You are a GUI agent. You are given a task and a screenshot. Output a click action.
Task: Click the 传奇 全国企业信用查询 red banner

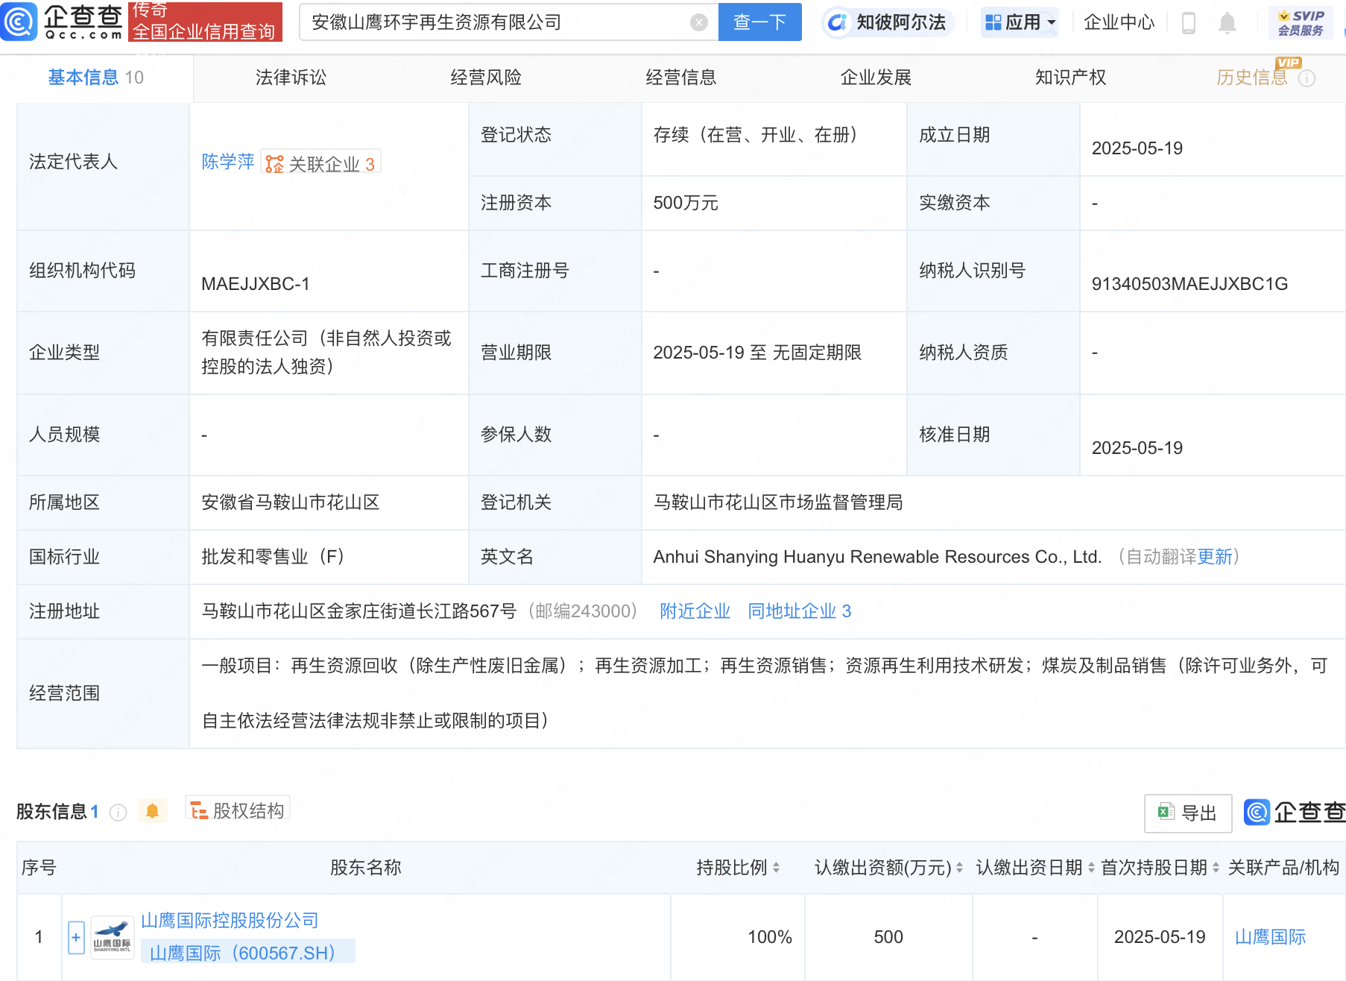pyautogui.click(x=205, y=22)
